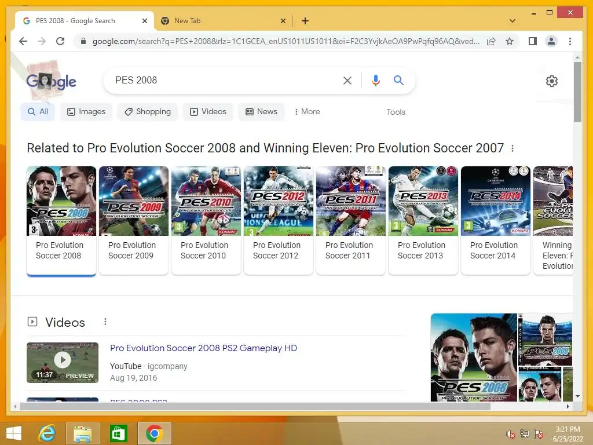Open the network tray icon
Image resolution: width=593 pixels, height=445 pixels.
525,434
